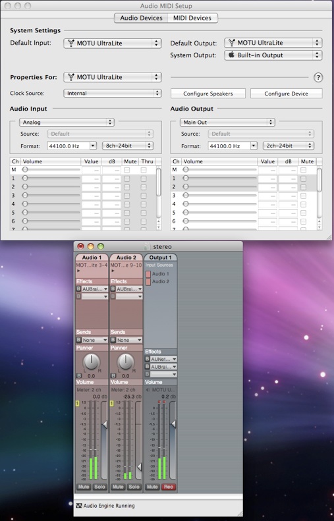Screen dimensions: 334x521
Task: Click the Configure Device button
Action: pyautogui.click(x=286, y=94)
